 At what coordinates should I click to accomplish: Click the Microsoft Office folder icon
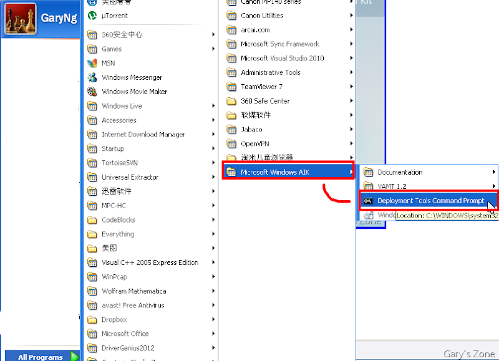tap(92, 334)
